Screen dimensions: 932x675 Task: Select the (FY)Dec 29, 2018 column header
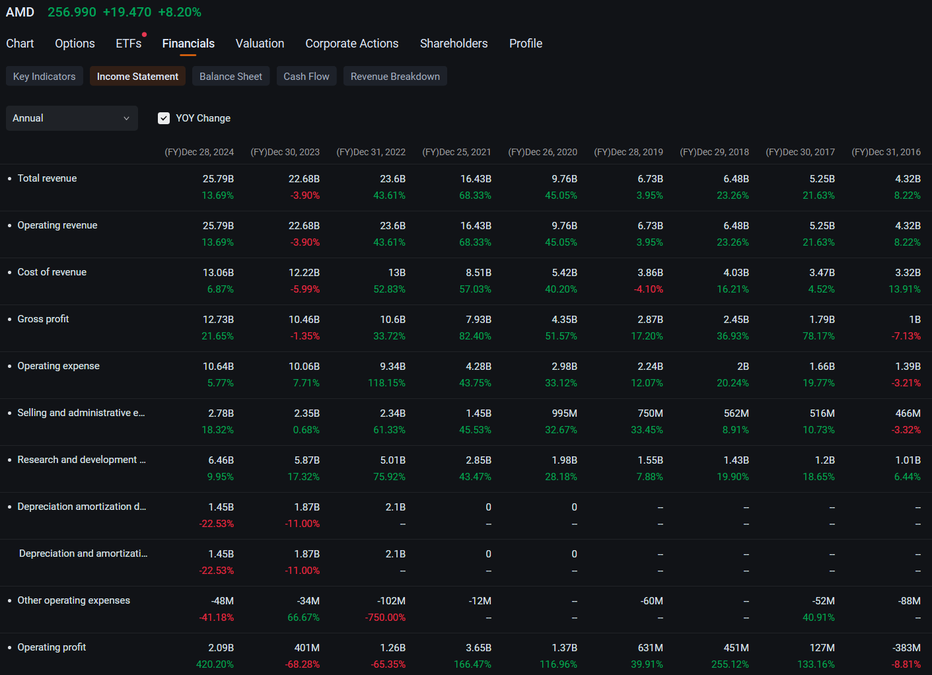714,152
